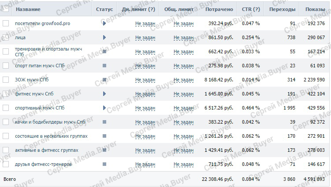The image size is (331, 187).
Task: Edit daily limit for лица
Action: (x=145, y=38)
